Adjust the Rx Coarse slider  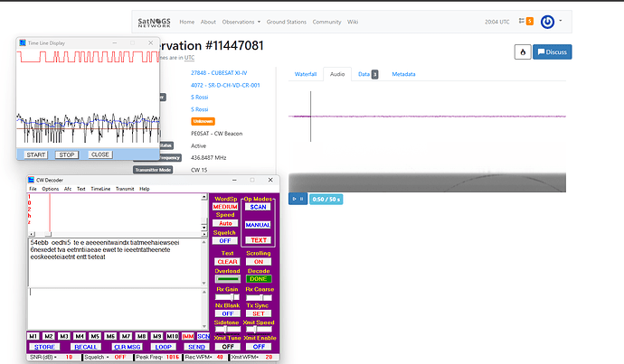[259, 297]
